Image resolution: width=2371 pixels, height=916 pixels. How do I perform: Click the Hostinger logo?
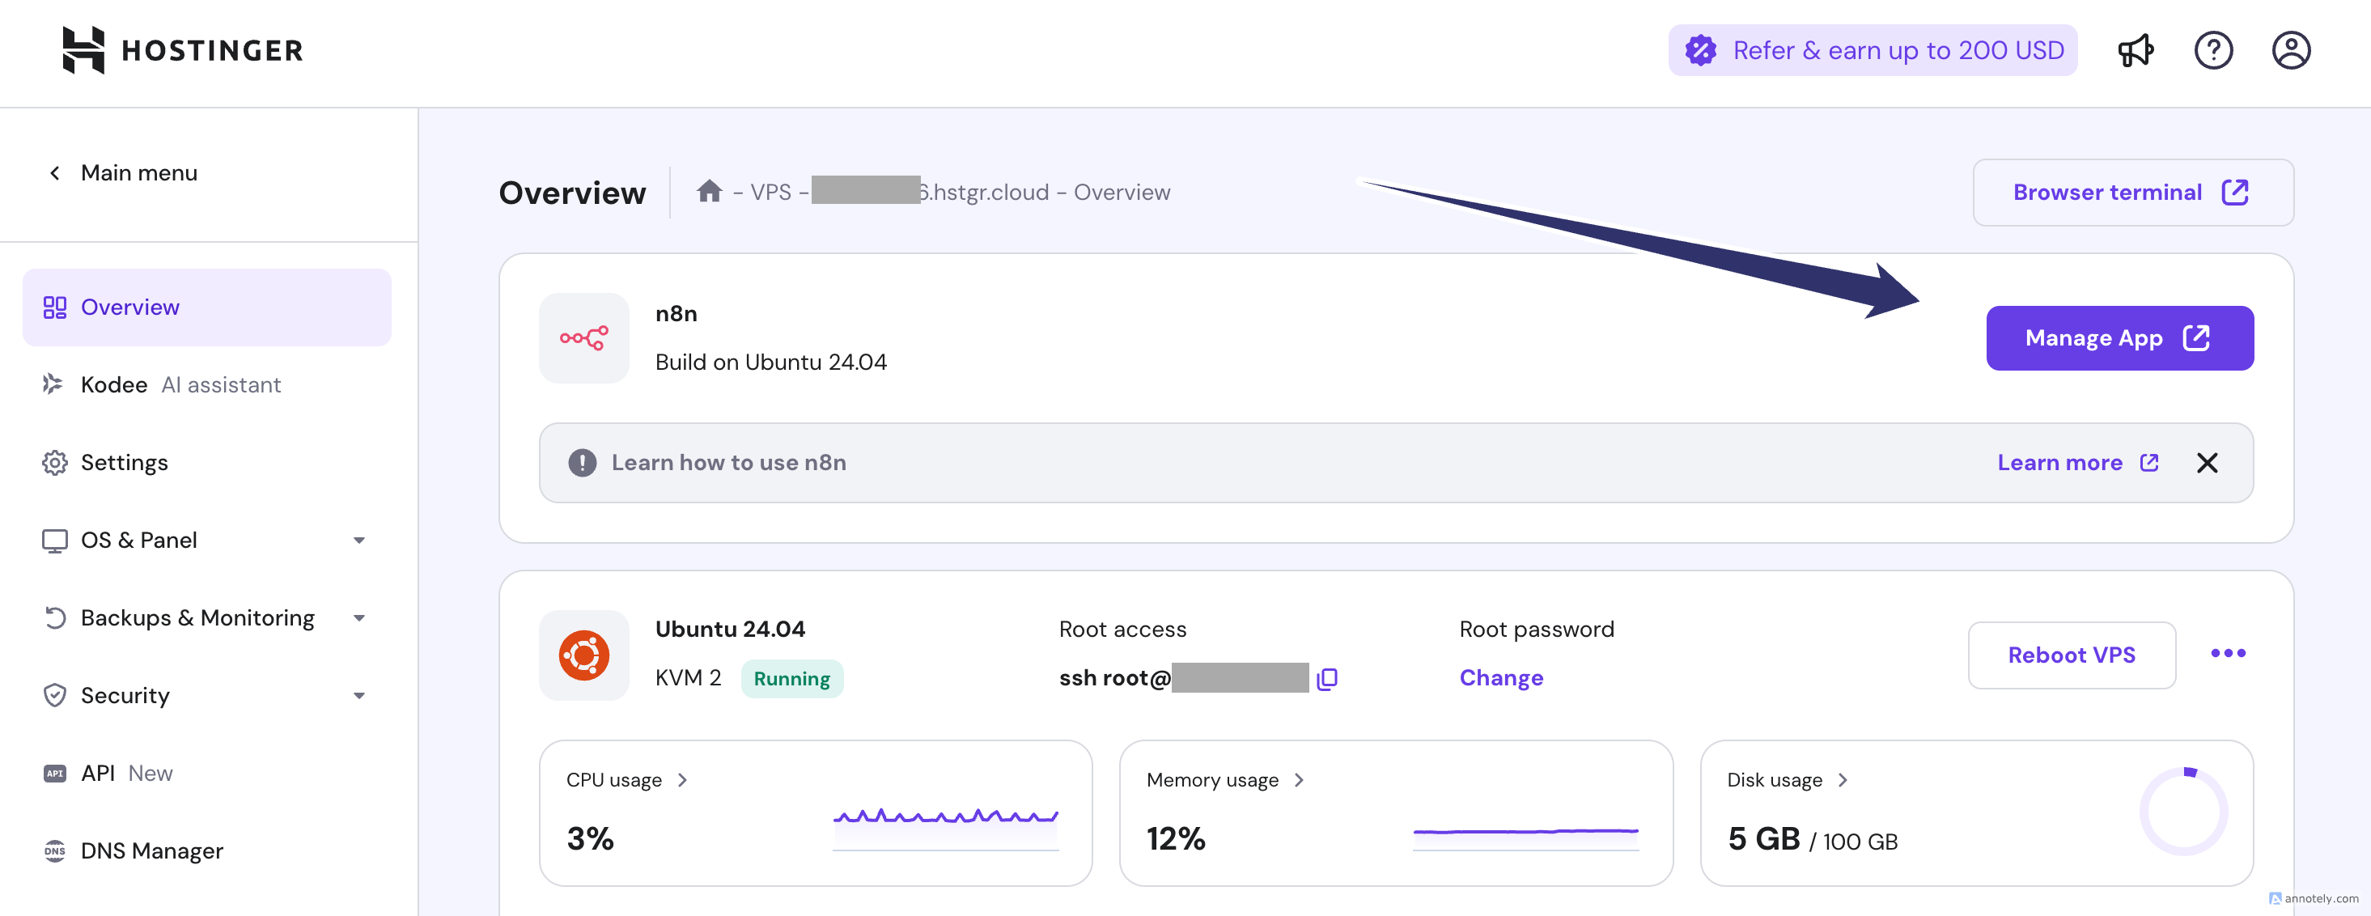pyautogui.click(x=182, y=49)
